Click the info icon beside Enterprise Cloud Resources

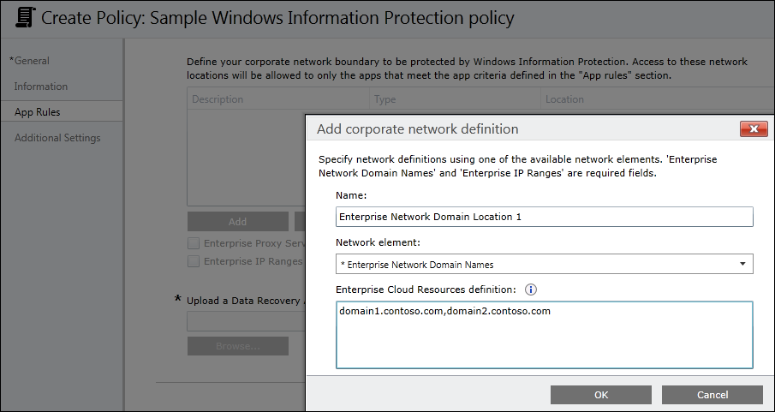[530, 290]
